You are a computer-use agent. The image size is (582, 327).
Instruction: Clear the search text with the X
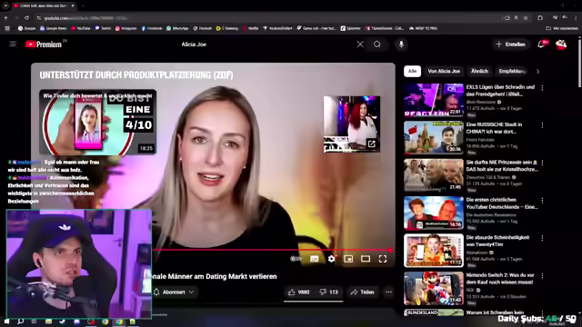360,45
